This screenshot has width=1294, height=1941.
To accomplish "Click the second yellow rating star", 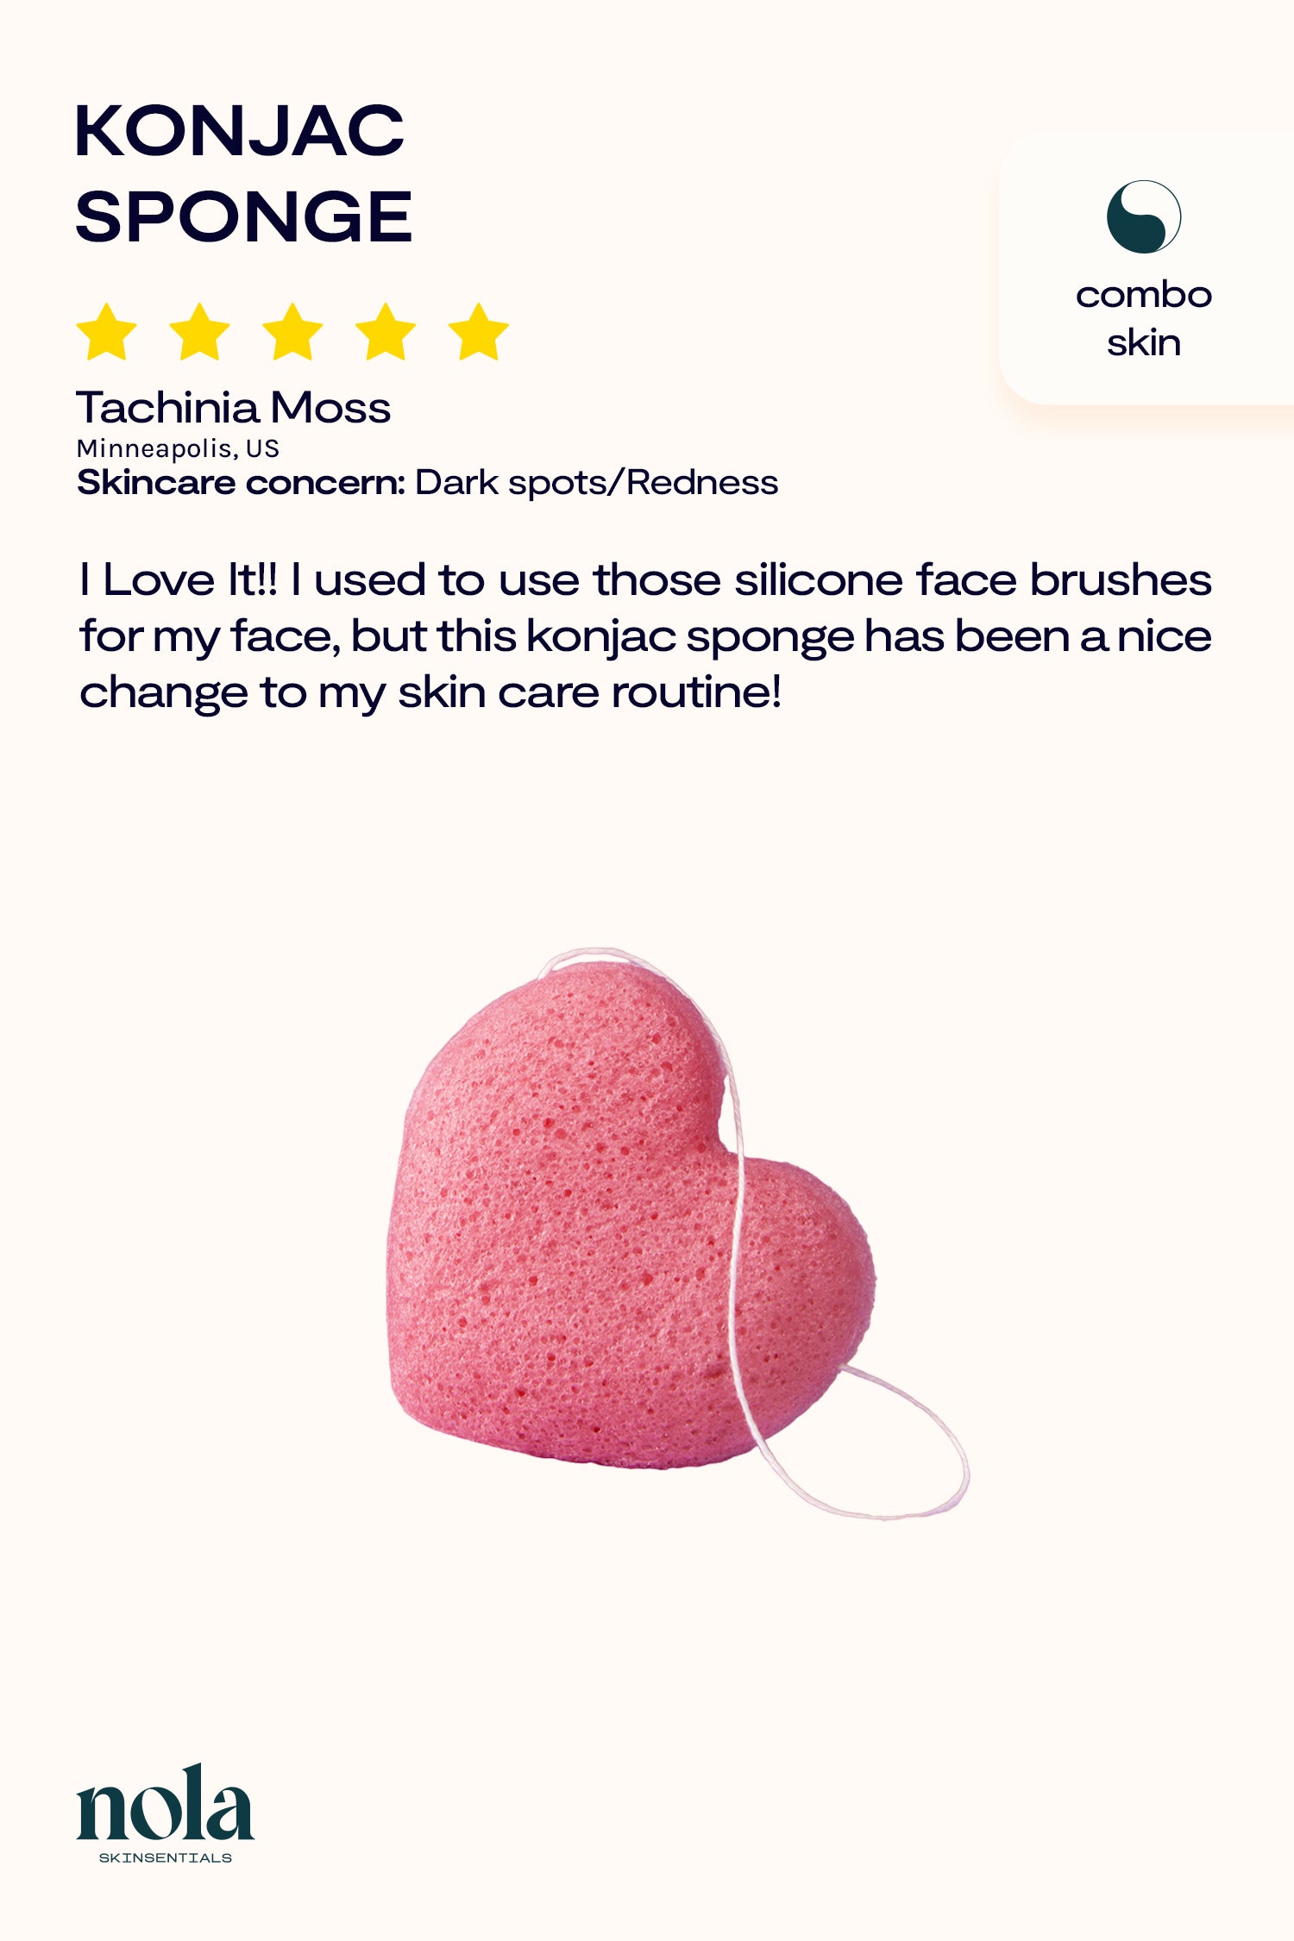I will point(199,331).
